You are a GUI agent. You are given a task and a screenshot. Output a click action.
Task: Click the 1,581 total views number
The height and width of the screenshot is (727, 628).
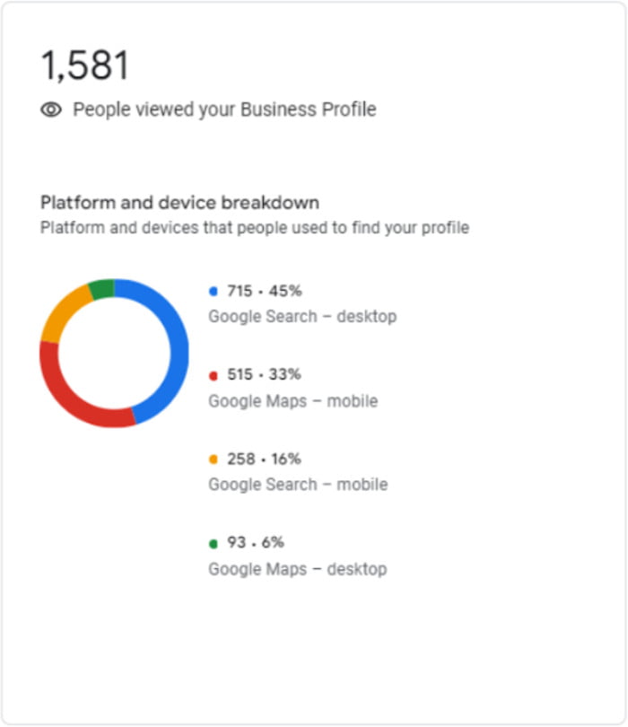[85, 66]
